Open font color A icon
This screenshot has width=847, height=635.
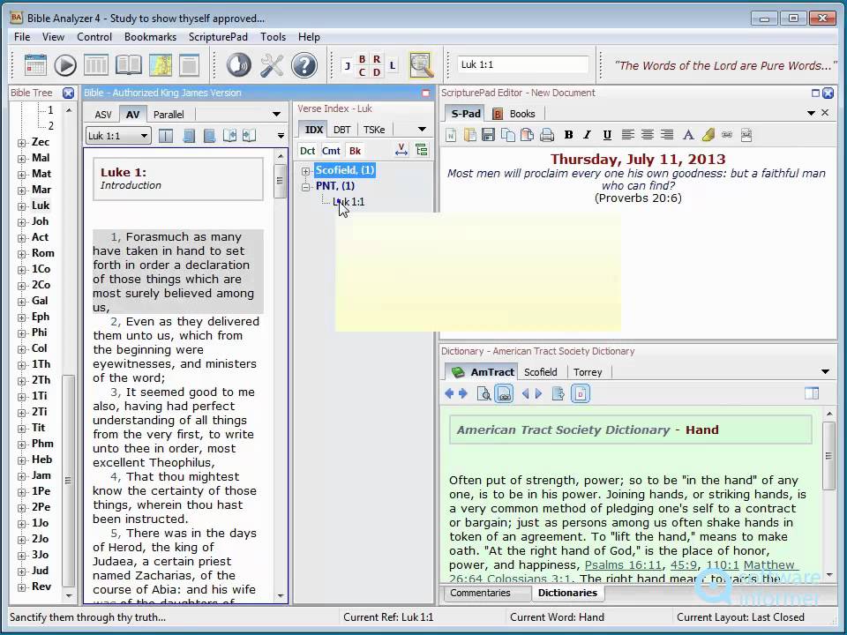[688, 135]
